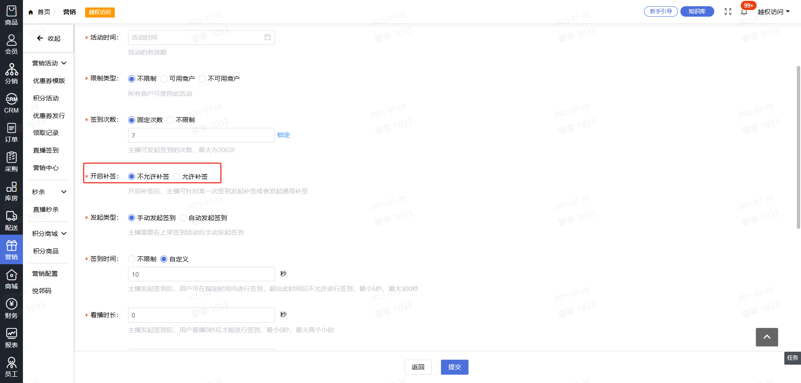Click the blue 提交 button

[454, 367]
